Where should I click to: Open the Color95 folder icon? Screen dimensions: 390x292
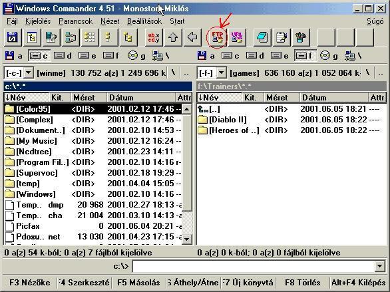pos(10,109)
